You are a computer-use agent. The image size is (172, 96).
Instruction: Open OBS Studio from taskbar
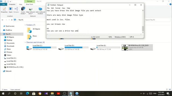(64, 94)
